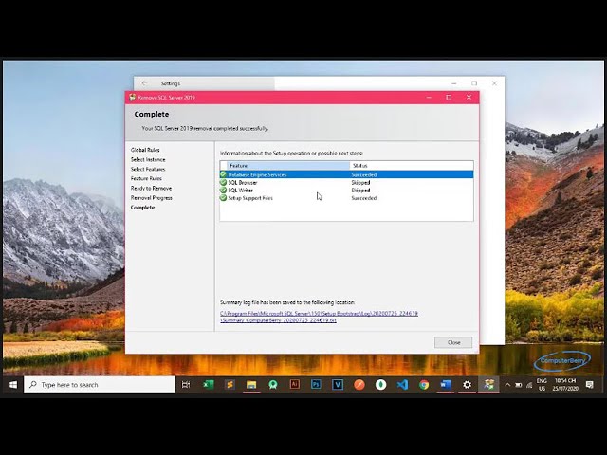Maximize the Remove SQL Server 2019 window
607x455 pixels.
449,98
